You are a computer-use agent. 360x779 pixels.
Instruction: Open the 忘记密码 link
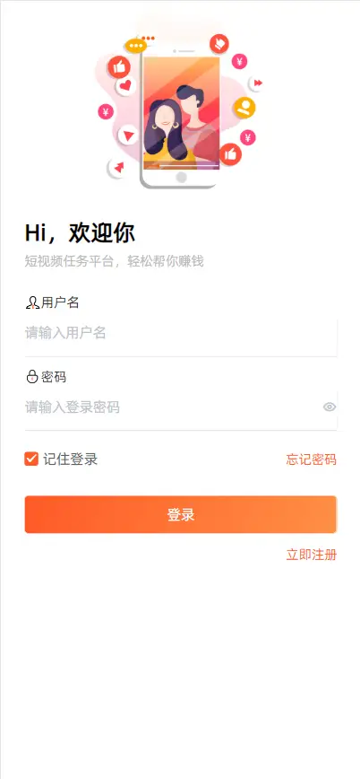[x=312, y=460]
